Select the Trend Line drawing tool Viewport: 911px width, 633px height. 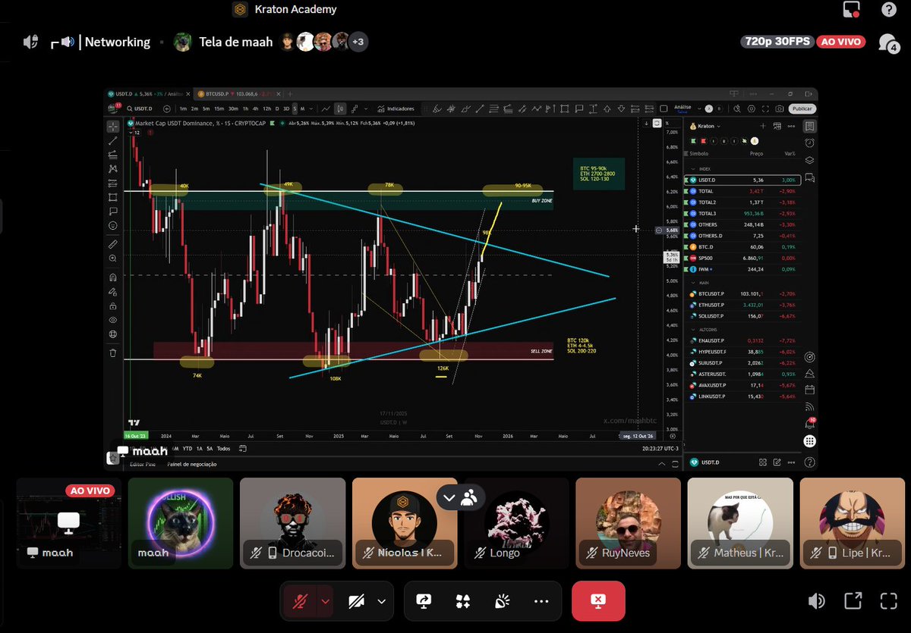(112, 141)
